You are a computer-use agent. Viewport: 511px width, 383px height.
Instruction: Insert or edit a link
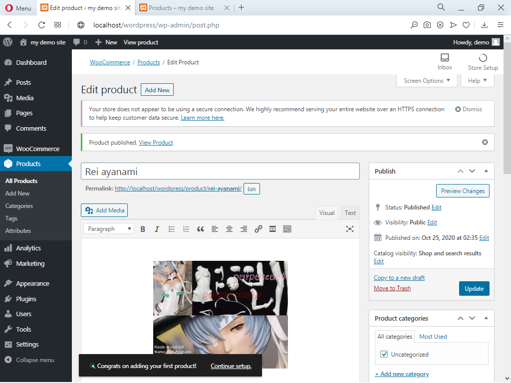258,229
